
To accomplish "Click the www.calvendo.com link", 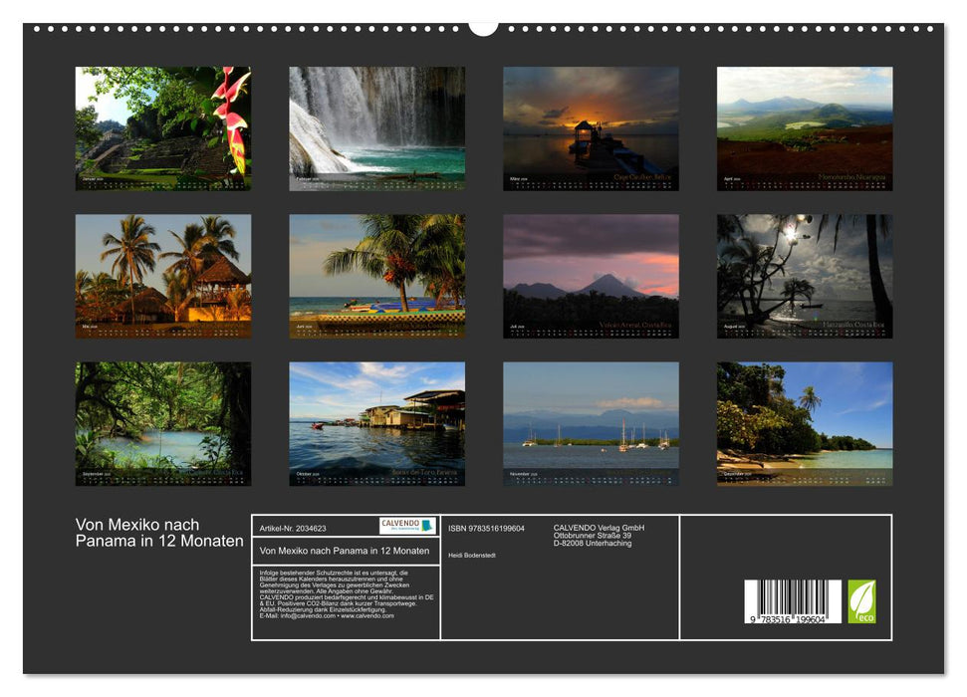I will [367, 615].
